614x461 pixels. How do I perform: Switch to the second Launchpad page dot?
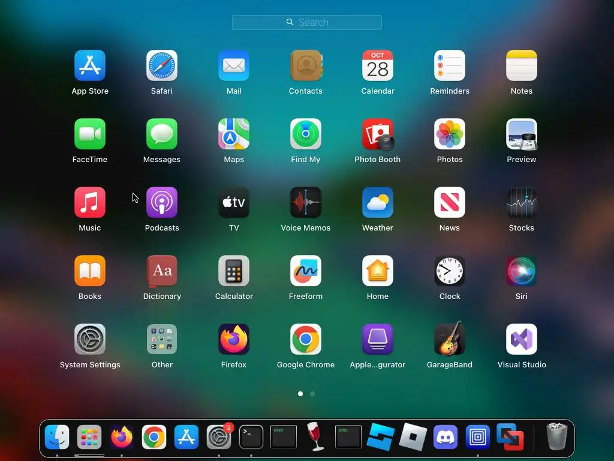pos(312,394)
